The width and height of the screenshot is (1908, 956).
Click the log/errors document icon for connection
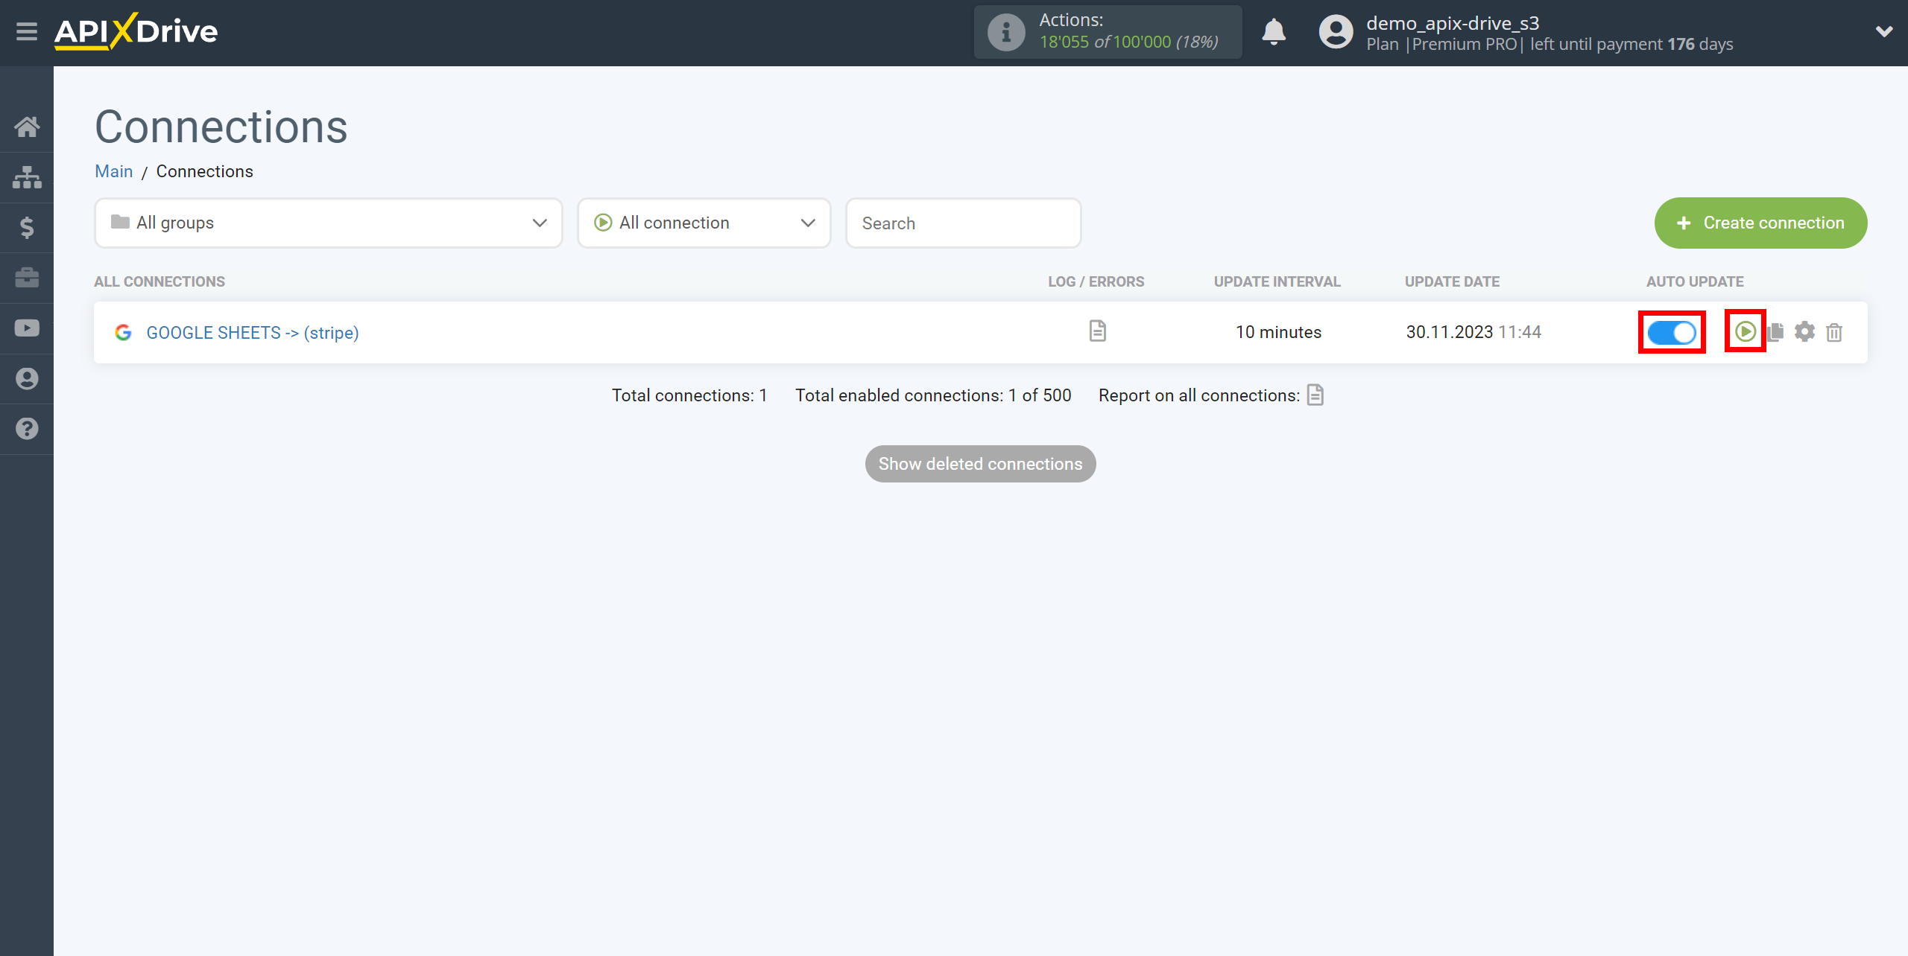(x=1098, y=331)
